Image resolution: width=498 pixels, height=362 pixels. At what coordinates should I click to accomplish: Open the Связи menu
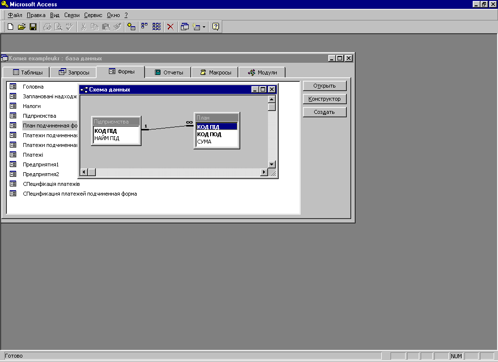tap(72, 15)
